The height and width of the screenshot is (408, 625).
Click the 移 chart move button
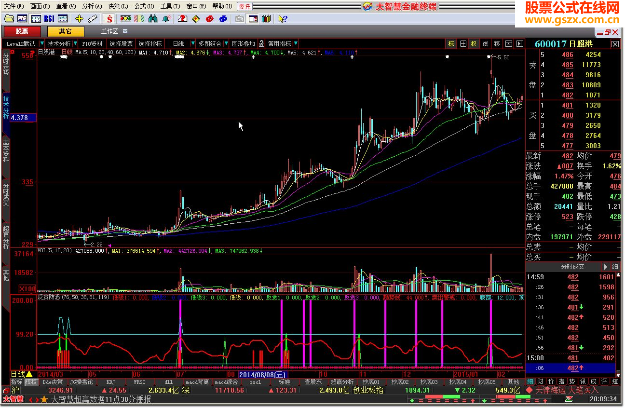tap(497, 43)
